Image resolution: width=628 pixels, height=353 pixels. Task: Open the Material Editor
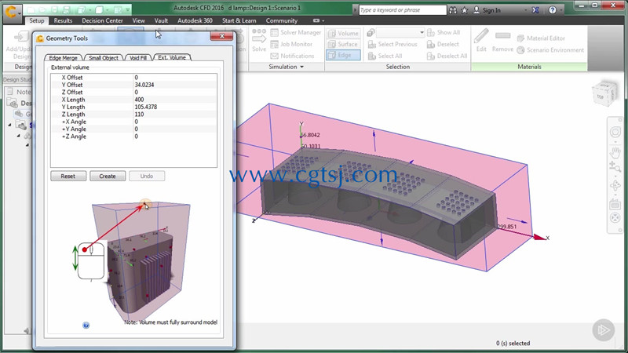tap(541, 38)
